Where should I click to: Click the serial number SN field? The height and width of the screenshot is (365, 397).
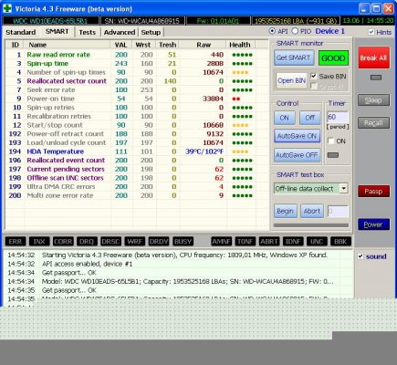(142, 21)
